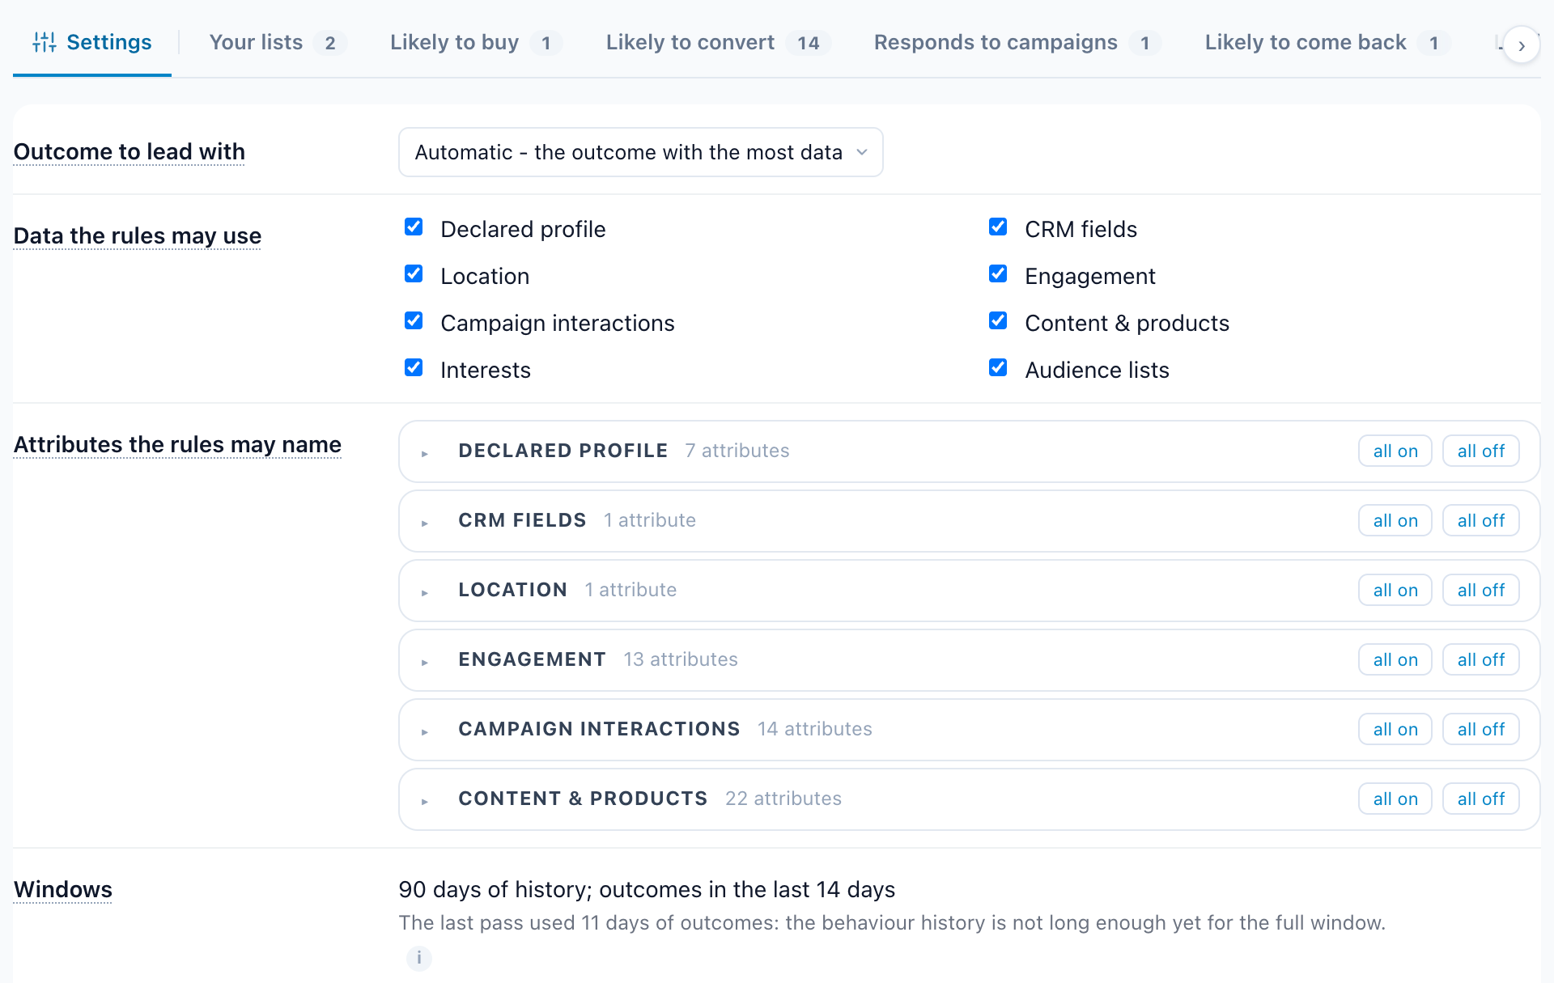Click all on for Location
The height and width of the screenshot is (983, 1554).
[x=1395, y=590]
